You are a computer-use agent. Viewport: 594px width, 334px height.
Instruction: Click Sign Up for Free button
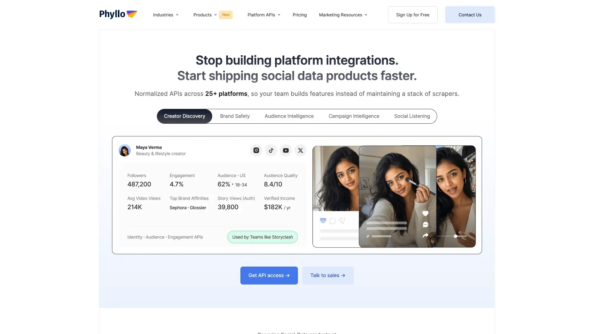coord(413,15)
